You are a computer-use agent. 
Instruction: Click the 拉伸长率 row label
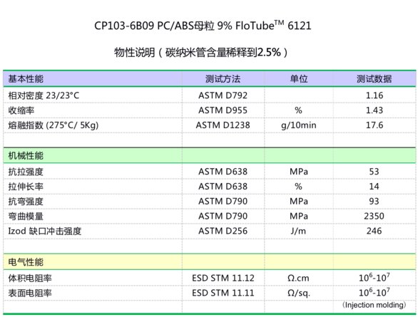[26, 187]
